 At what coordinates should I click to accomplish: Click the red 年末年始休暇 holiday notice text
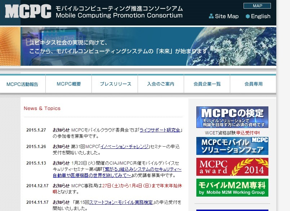tap(117, 189)
